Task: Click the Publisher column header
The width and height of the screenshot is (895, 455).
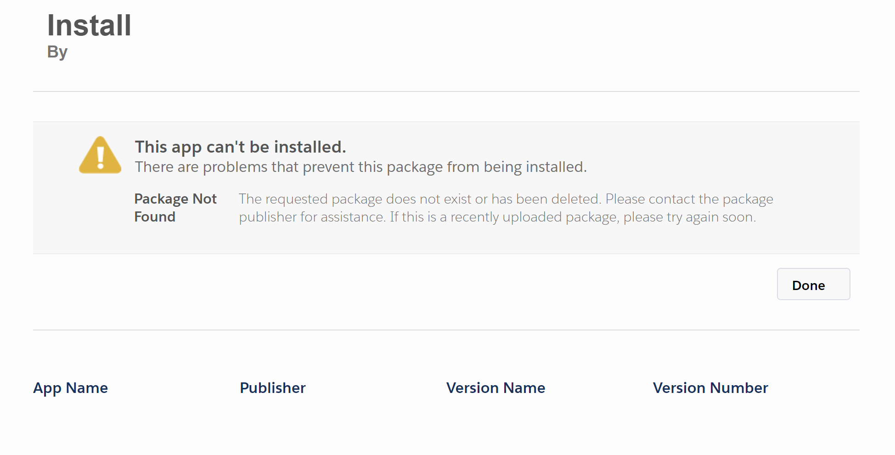Action: (272, 388)
